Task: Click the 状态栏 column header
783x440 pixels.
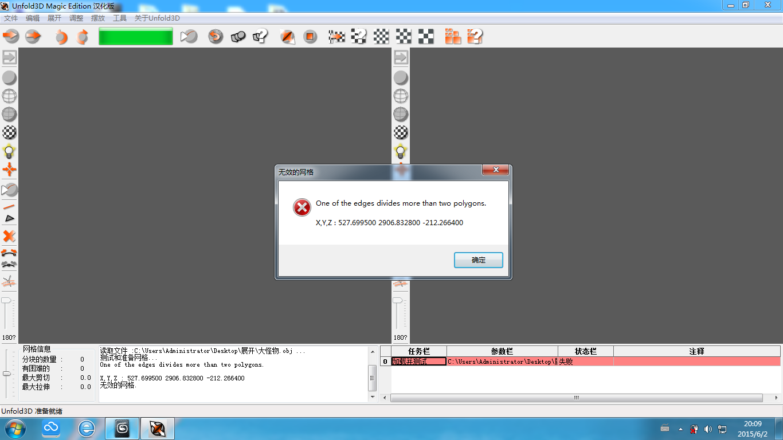Action: pos(586,351)
